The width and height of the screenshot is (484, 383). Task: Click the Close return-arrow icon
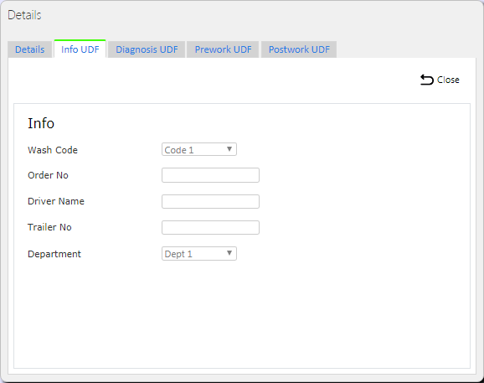427,80
